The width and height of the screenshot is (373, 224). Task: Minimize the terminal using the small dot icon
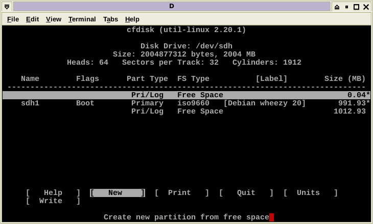coord(347,7)
